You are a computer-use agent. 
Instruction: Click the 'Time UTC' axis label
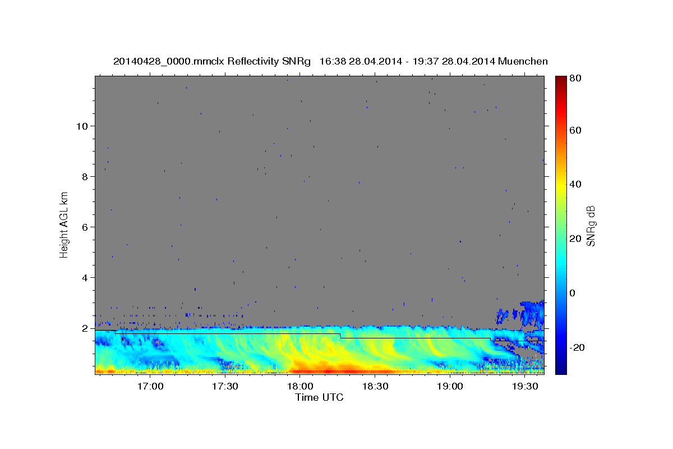(319, 397)
